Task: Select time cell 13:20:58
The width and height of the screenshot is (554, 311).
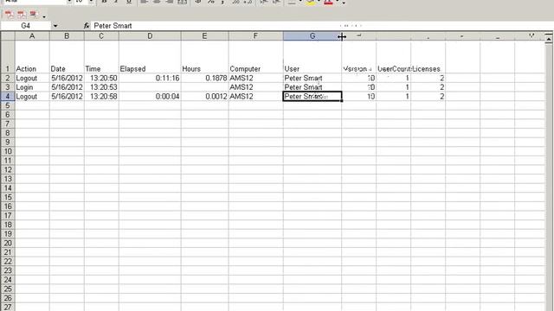Action: (x=101, y=96)
